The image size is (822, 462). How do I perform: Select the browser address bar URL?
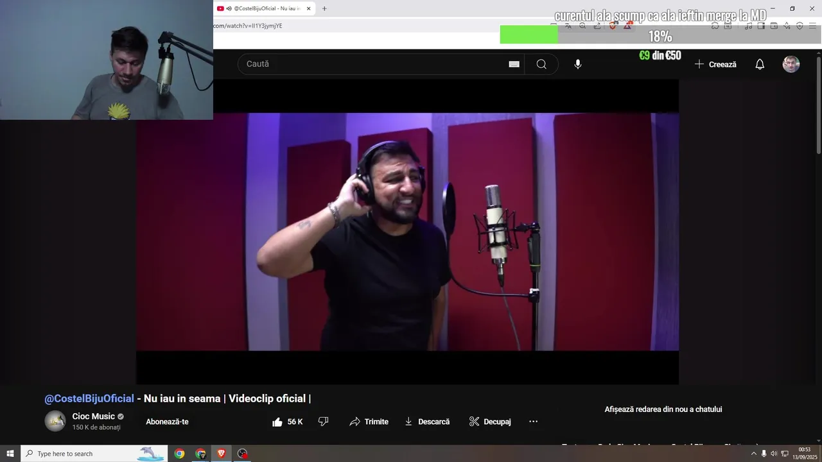pos(248,26)
